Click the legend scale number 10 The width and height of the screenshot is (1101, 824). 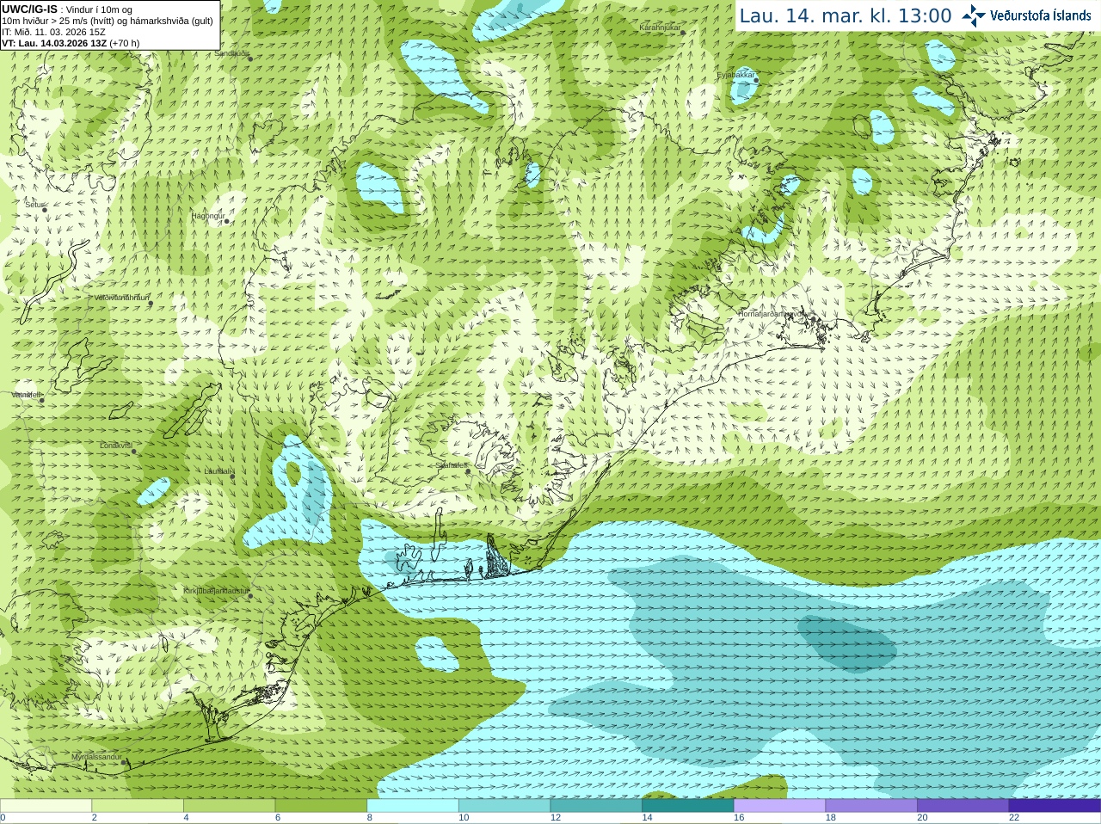point(464,818)
